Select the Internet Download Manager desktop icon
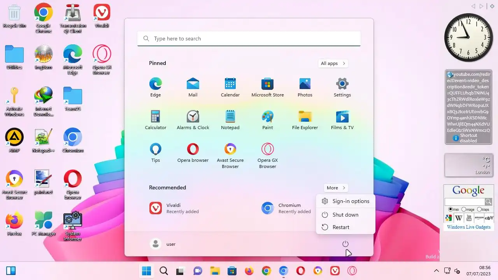 pyautogui.click(x=44, y=101)
